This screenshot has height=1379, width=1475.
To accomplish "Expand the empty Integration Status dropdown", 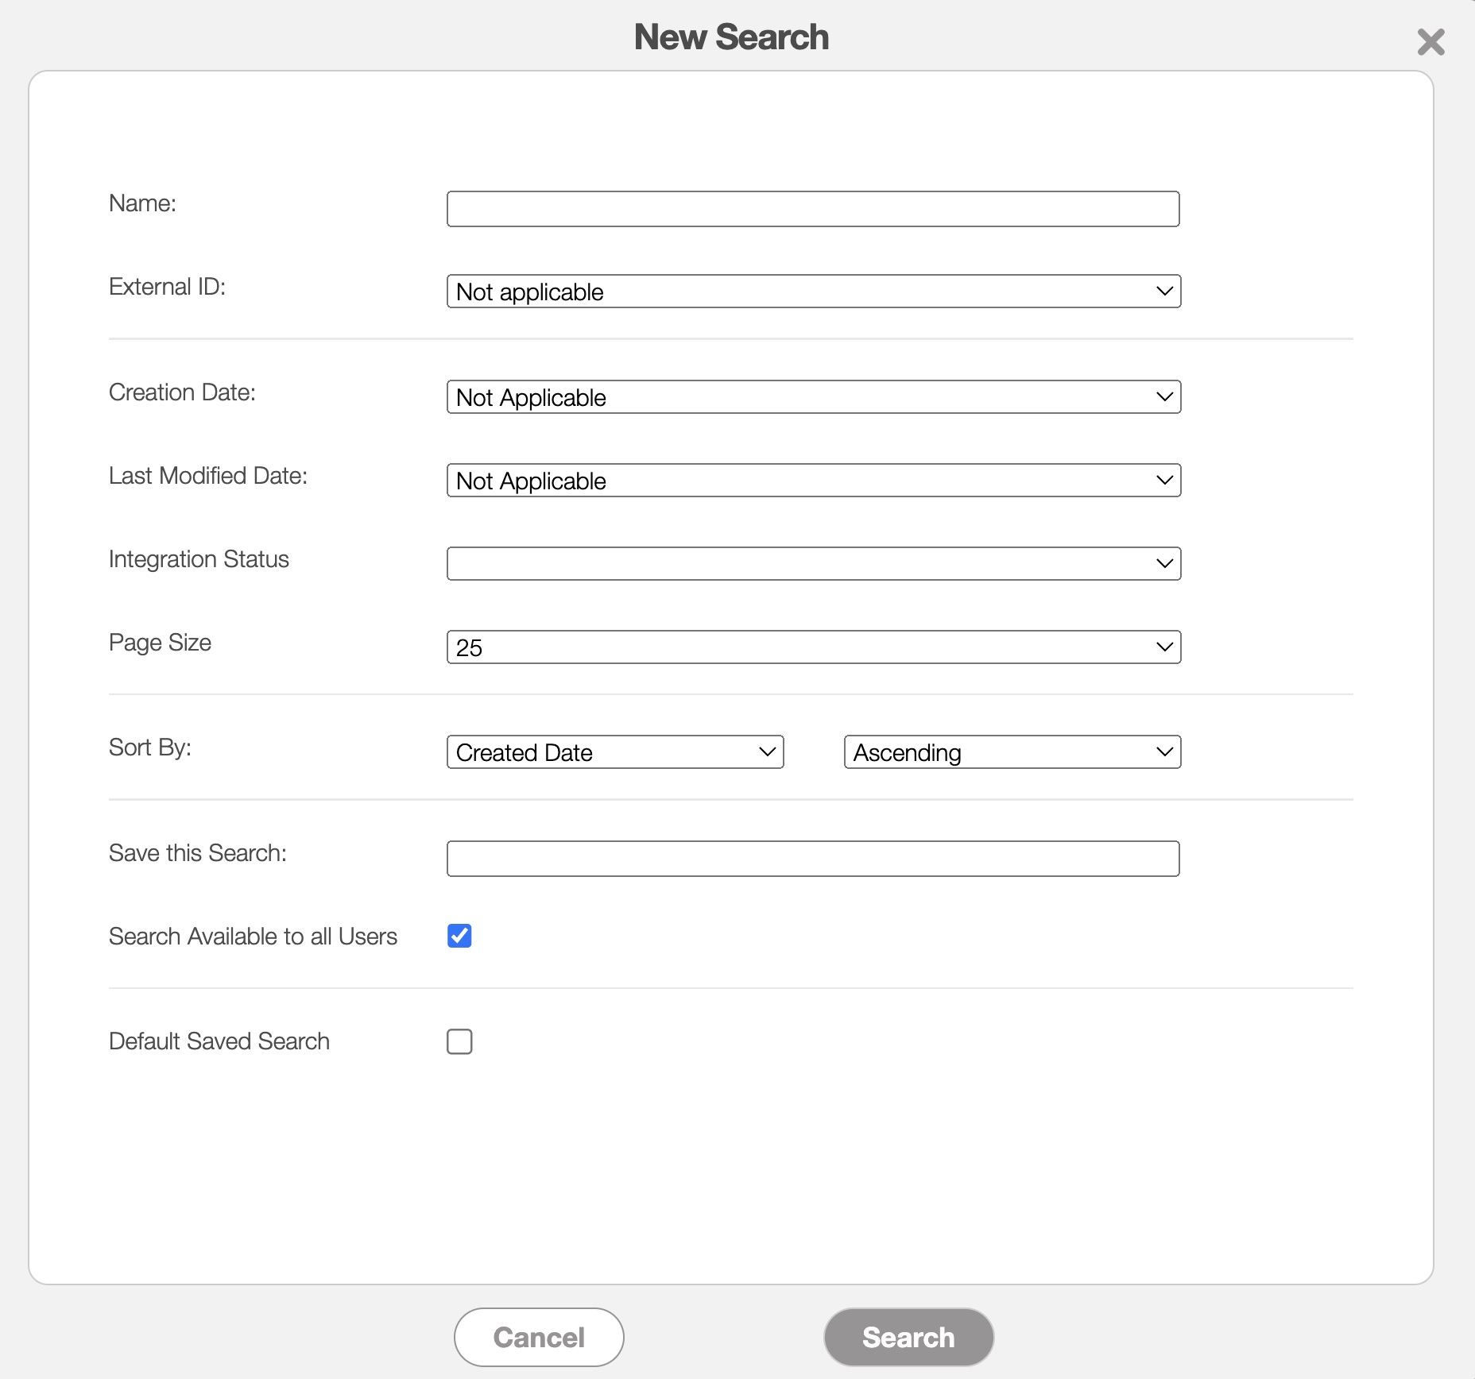I will (813, 564).
